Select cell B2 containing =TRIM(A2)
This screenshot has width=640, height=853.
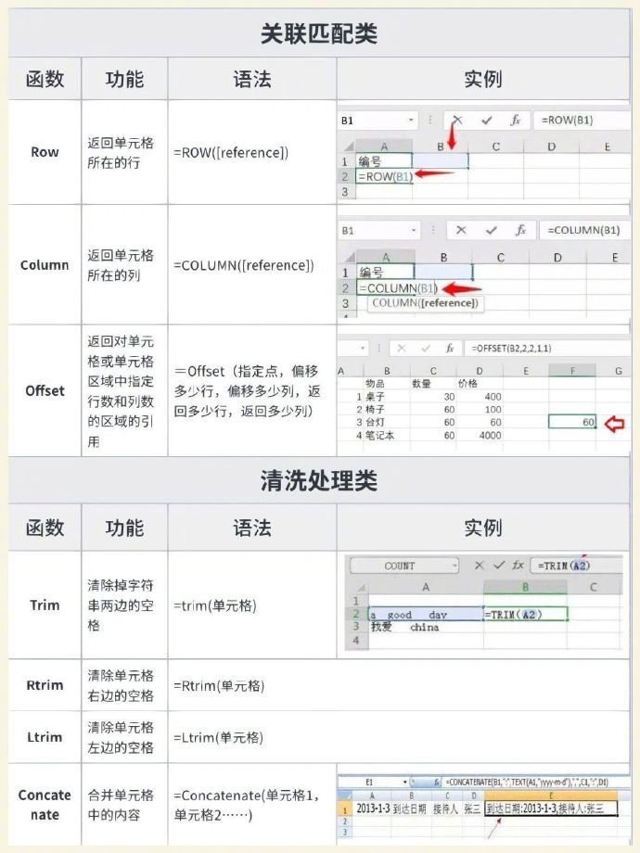[x=525, y=614]
